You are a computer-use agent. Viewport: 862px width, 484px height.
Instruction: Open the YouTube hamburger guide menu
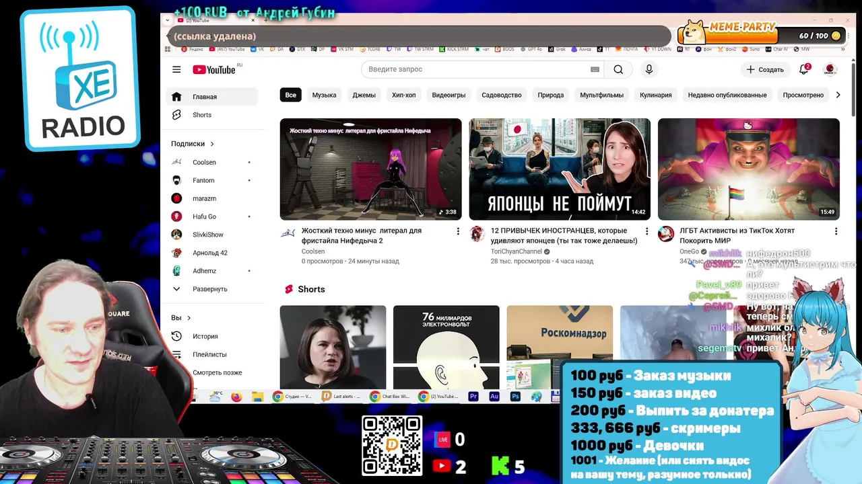point(176,70)
